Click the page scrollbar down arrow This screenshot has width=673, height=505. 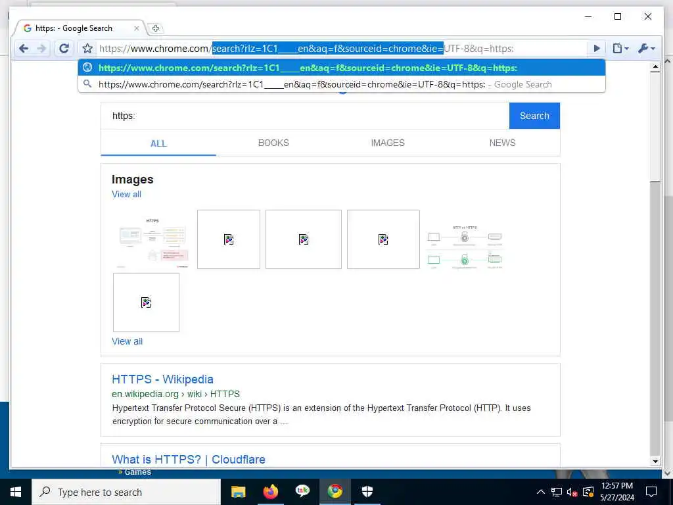pyautogui.click(x=655, y=462)
